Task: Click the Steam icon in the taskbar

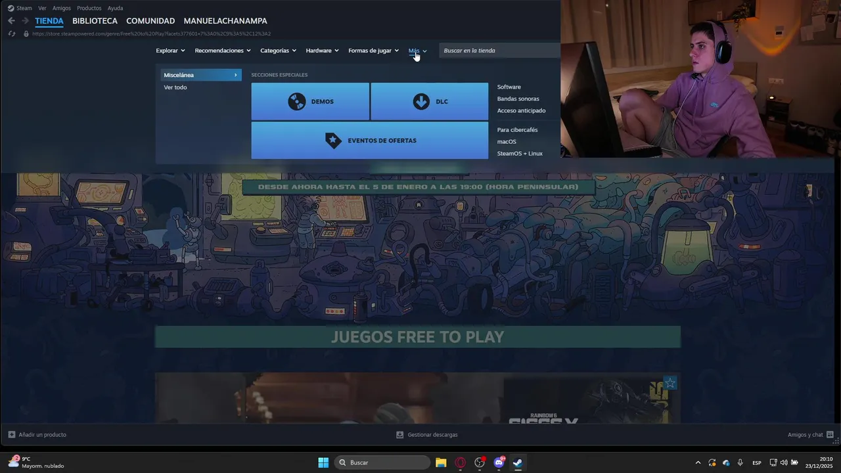Action: click(x=518, y=462)
